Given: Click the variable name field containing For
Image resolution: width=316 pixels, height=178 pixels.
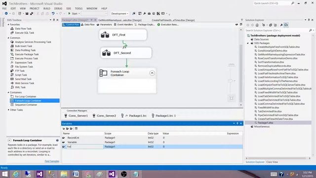Looking at the screenshot, I should pyautogui.click(x=84, y=147).
